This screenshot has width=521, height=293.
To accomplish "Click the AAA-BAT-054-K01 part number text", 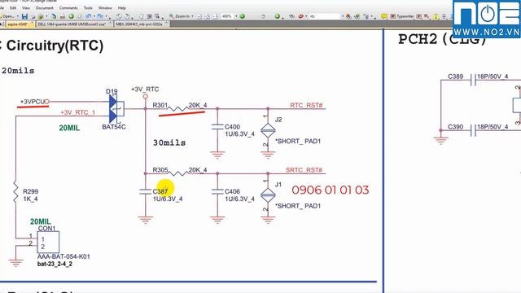I will (x=63, y=257).
